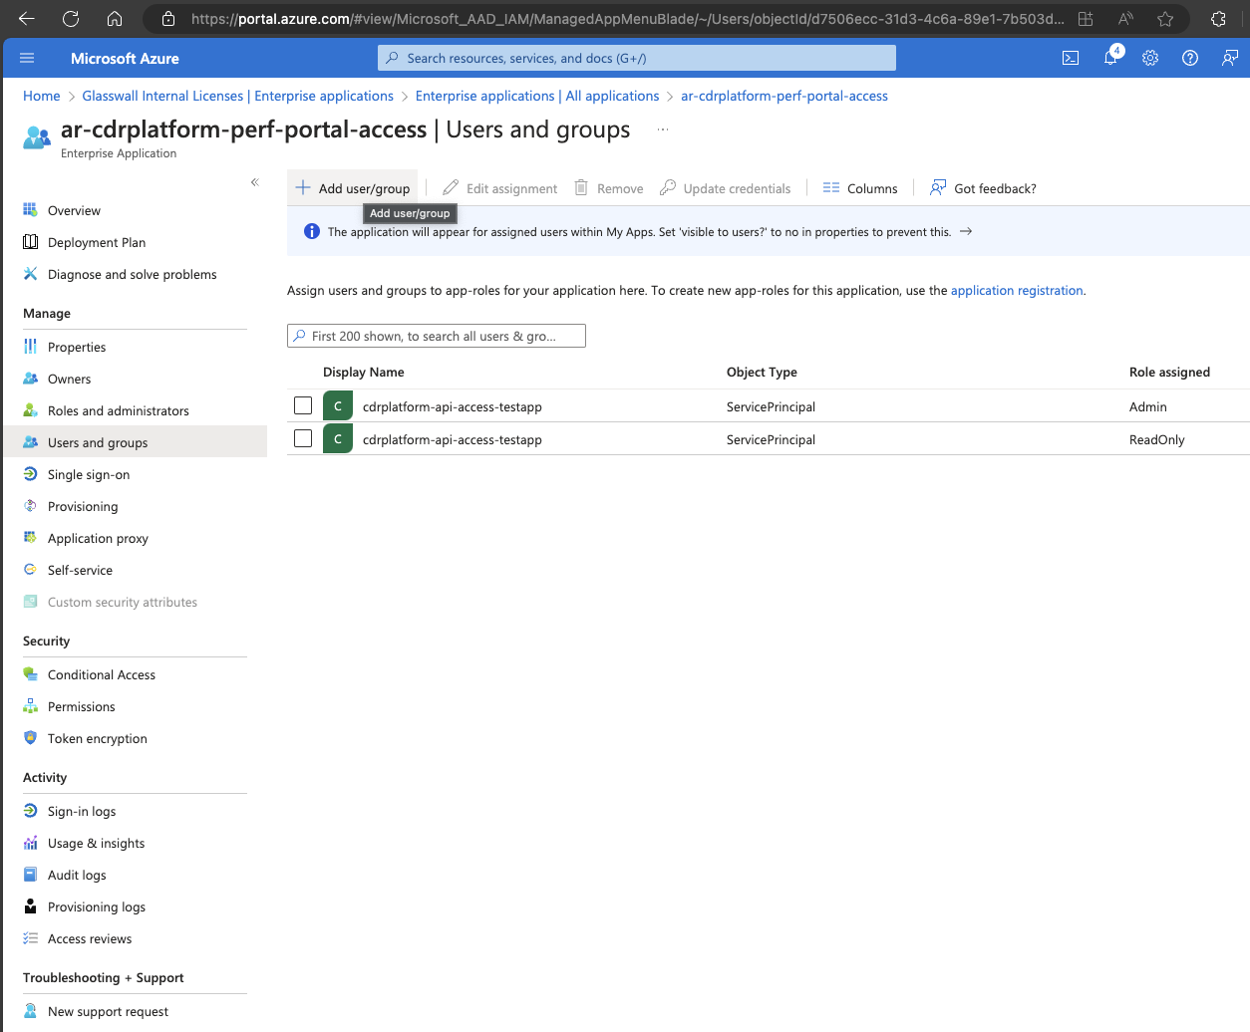Click the Properties bars icon
Image resolution: width=1250 pixels, height=1032 pixels.
(x=30, y=347)
